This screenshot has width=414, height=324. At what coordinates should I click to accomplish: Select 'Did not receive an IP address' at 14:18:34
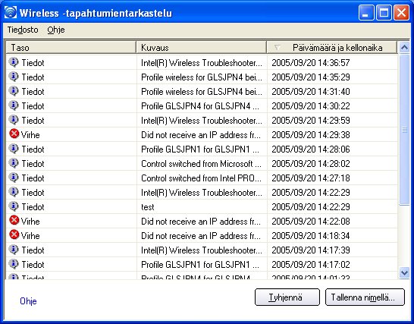pyautogui.click(x=201, y=236)
